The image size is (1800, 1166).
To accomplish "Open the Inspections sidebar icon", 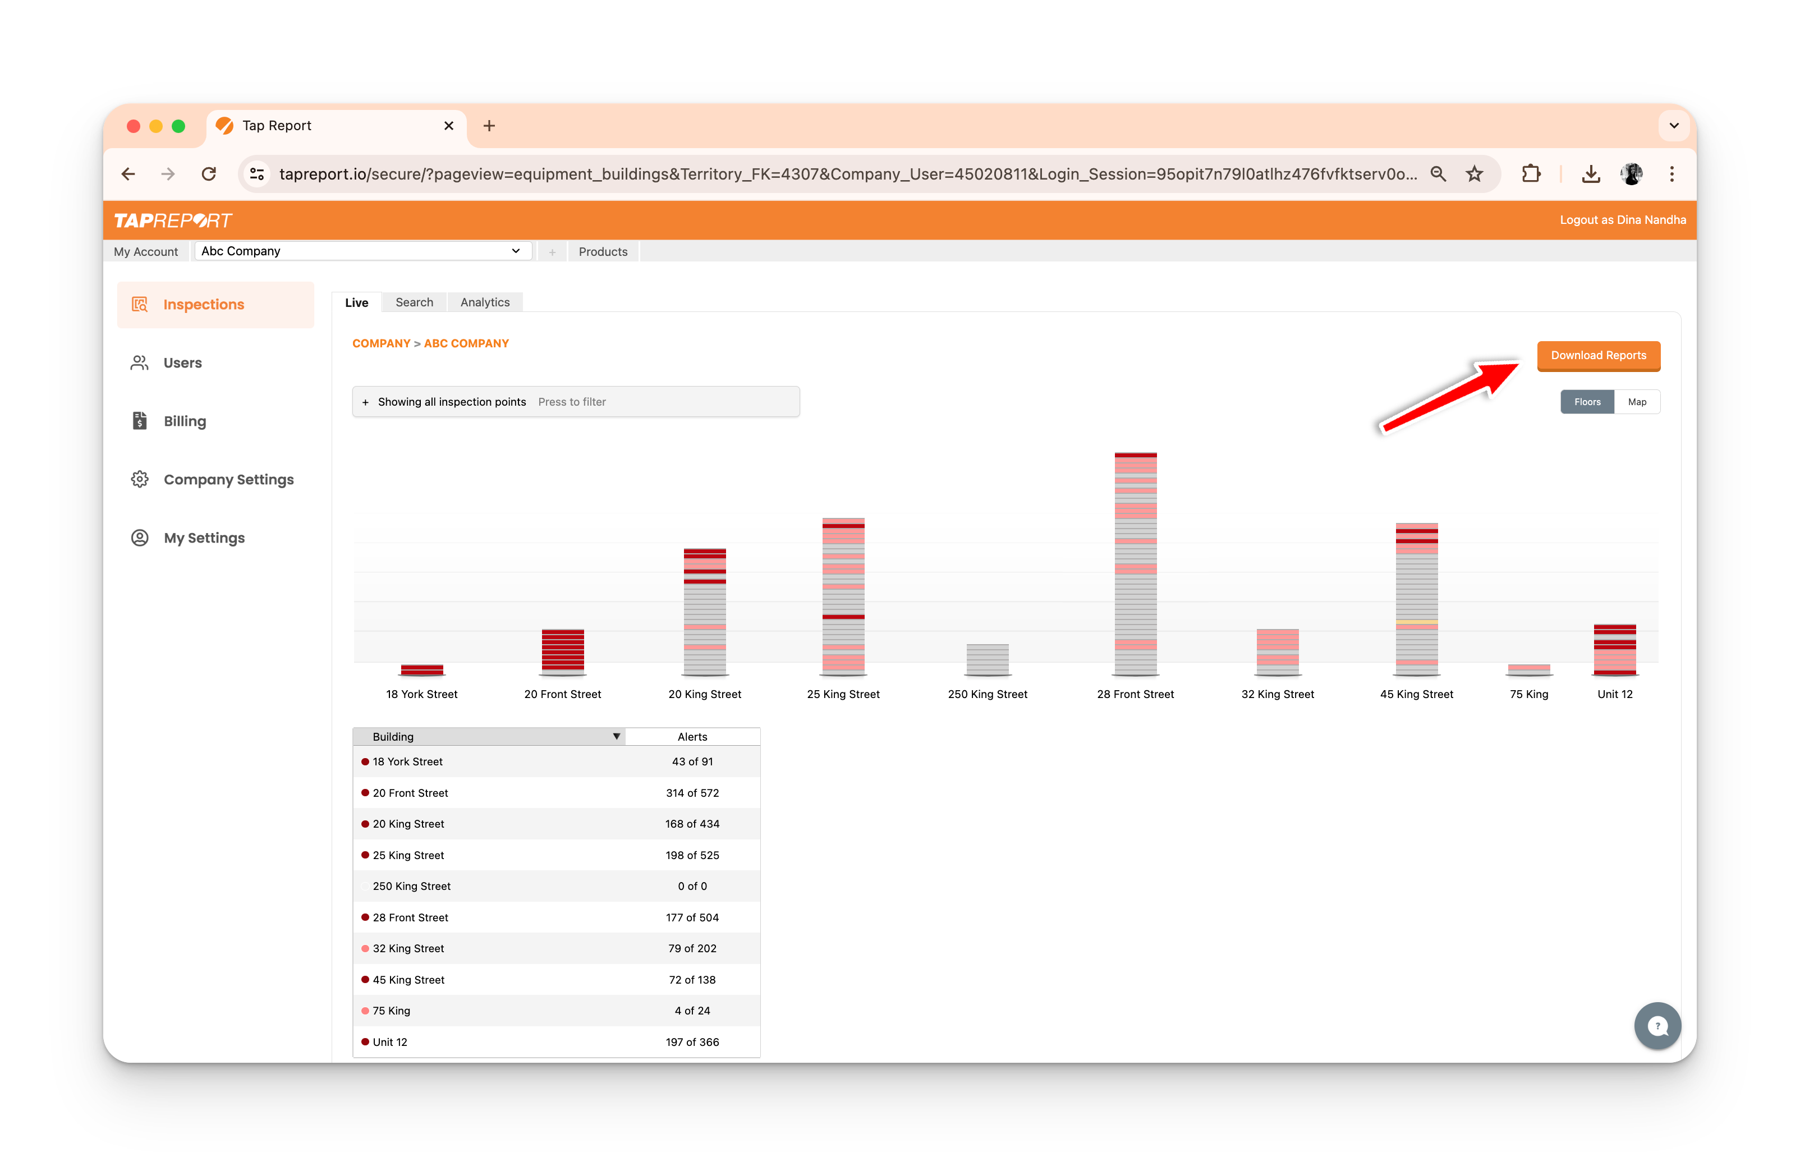I will tap(140, 305).
